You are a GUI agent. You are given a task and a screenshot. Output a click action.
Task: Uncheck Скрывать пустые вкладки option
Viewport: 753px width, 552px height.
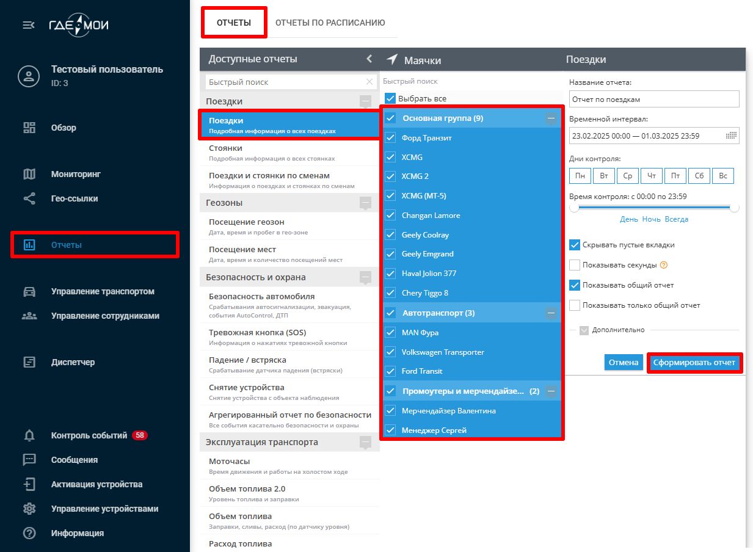tap(575, 245)
